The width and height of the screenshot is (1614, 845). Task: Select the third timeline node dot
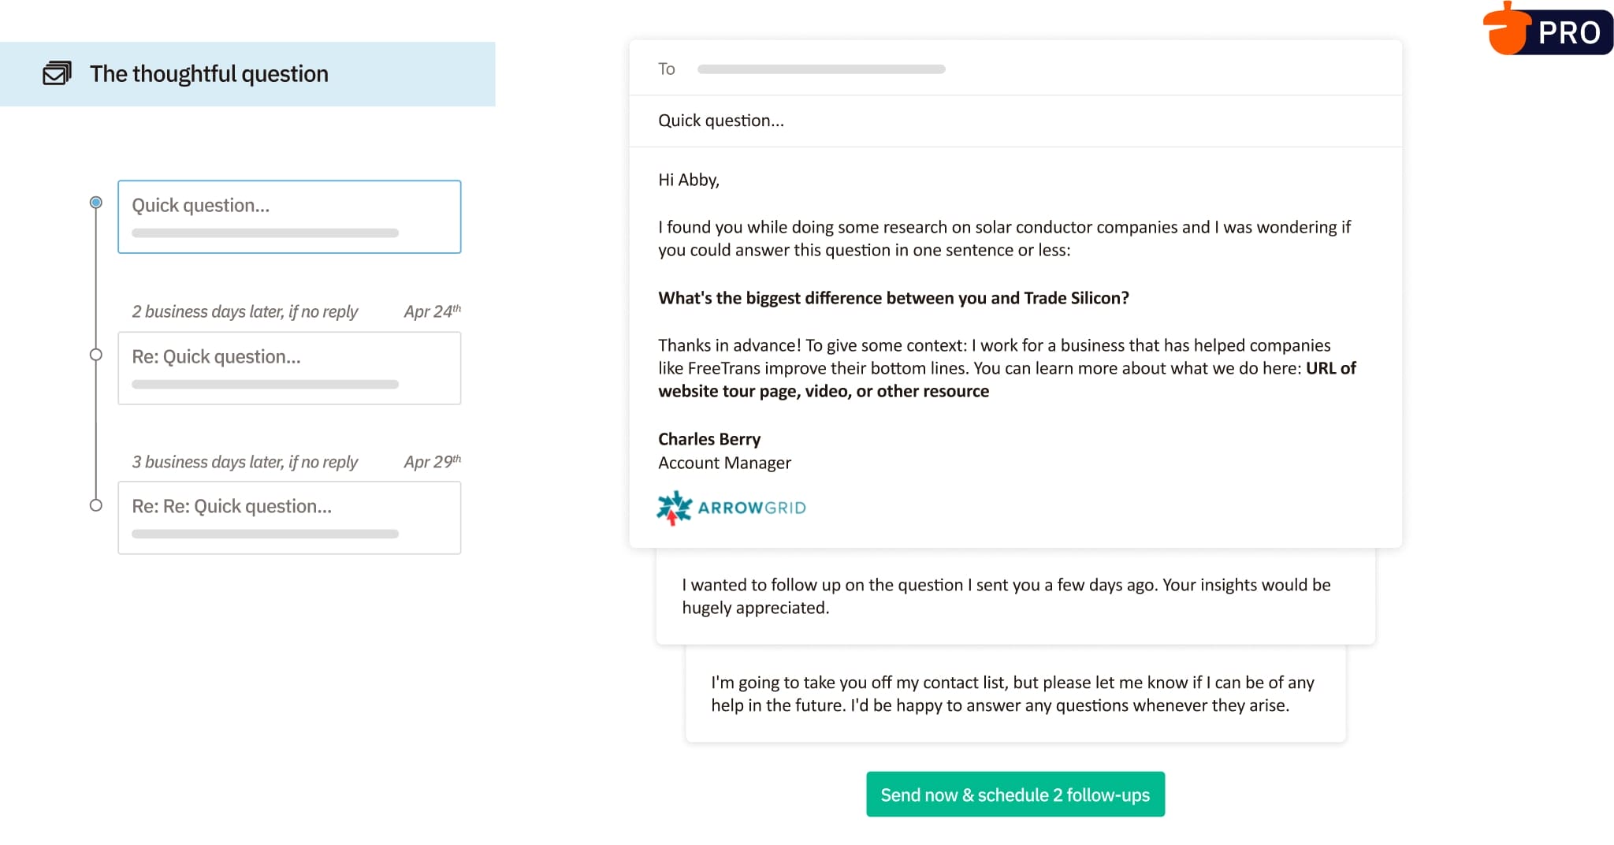coord(96,504)
